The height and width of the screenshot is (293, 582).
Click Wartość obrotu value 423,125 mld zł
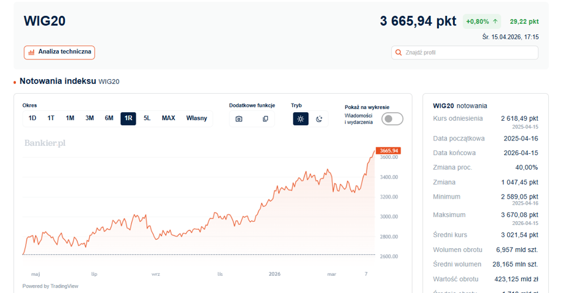point(516,280)
